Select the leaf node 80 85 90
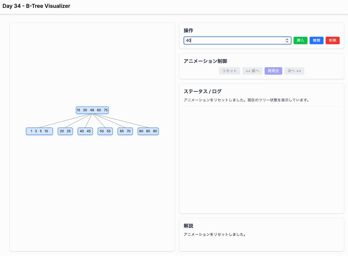Image resolution: width=348 pixels, height=256 pixels. 148,131
